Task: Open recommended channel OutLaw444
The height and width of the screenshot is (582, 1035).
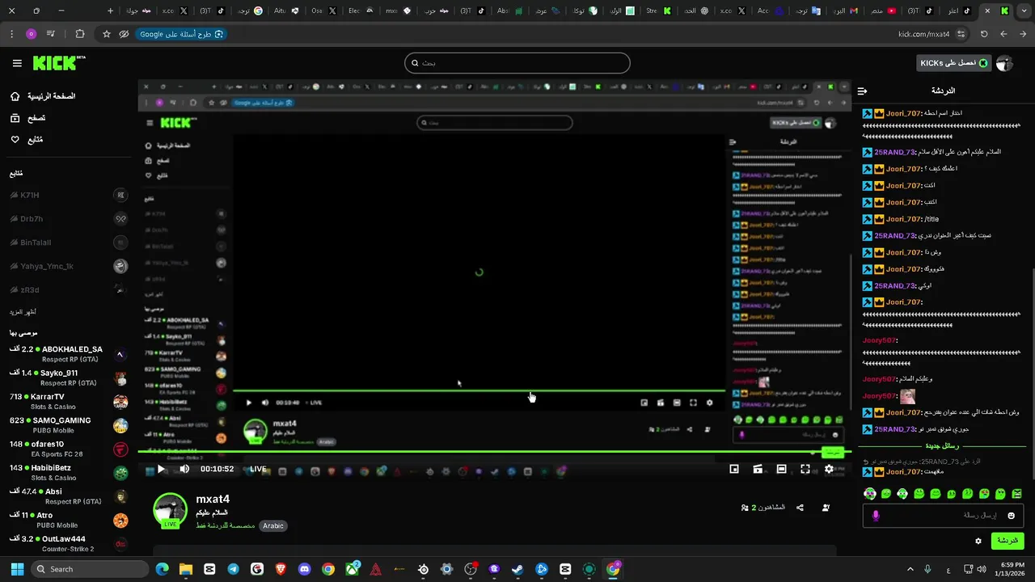Action: [x=68, y=543]
